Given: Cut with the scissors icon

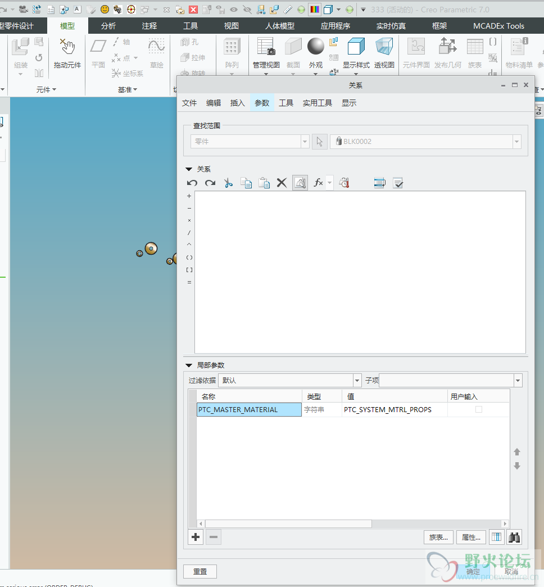Looking at the screenshot, I should [x=228, y=183].
